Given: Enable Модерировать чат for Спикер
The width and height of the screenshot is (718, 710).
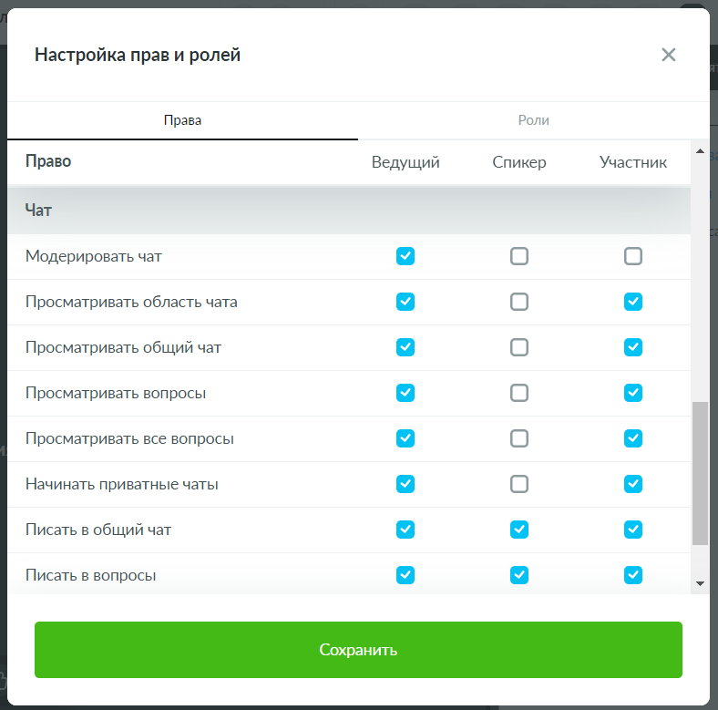Looking at the screenshot, I should coord(519,256).
